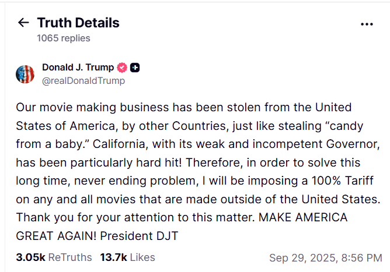Click the word "ReTruths" label

[x=70, y=257]
